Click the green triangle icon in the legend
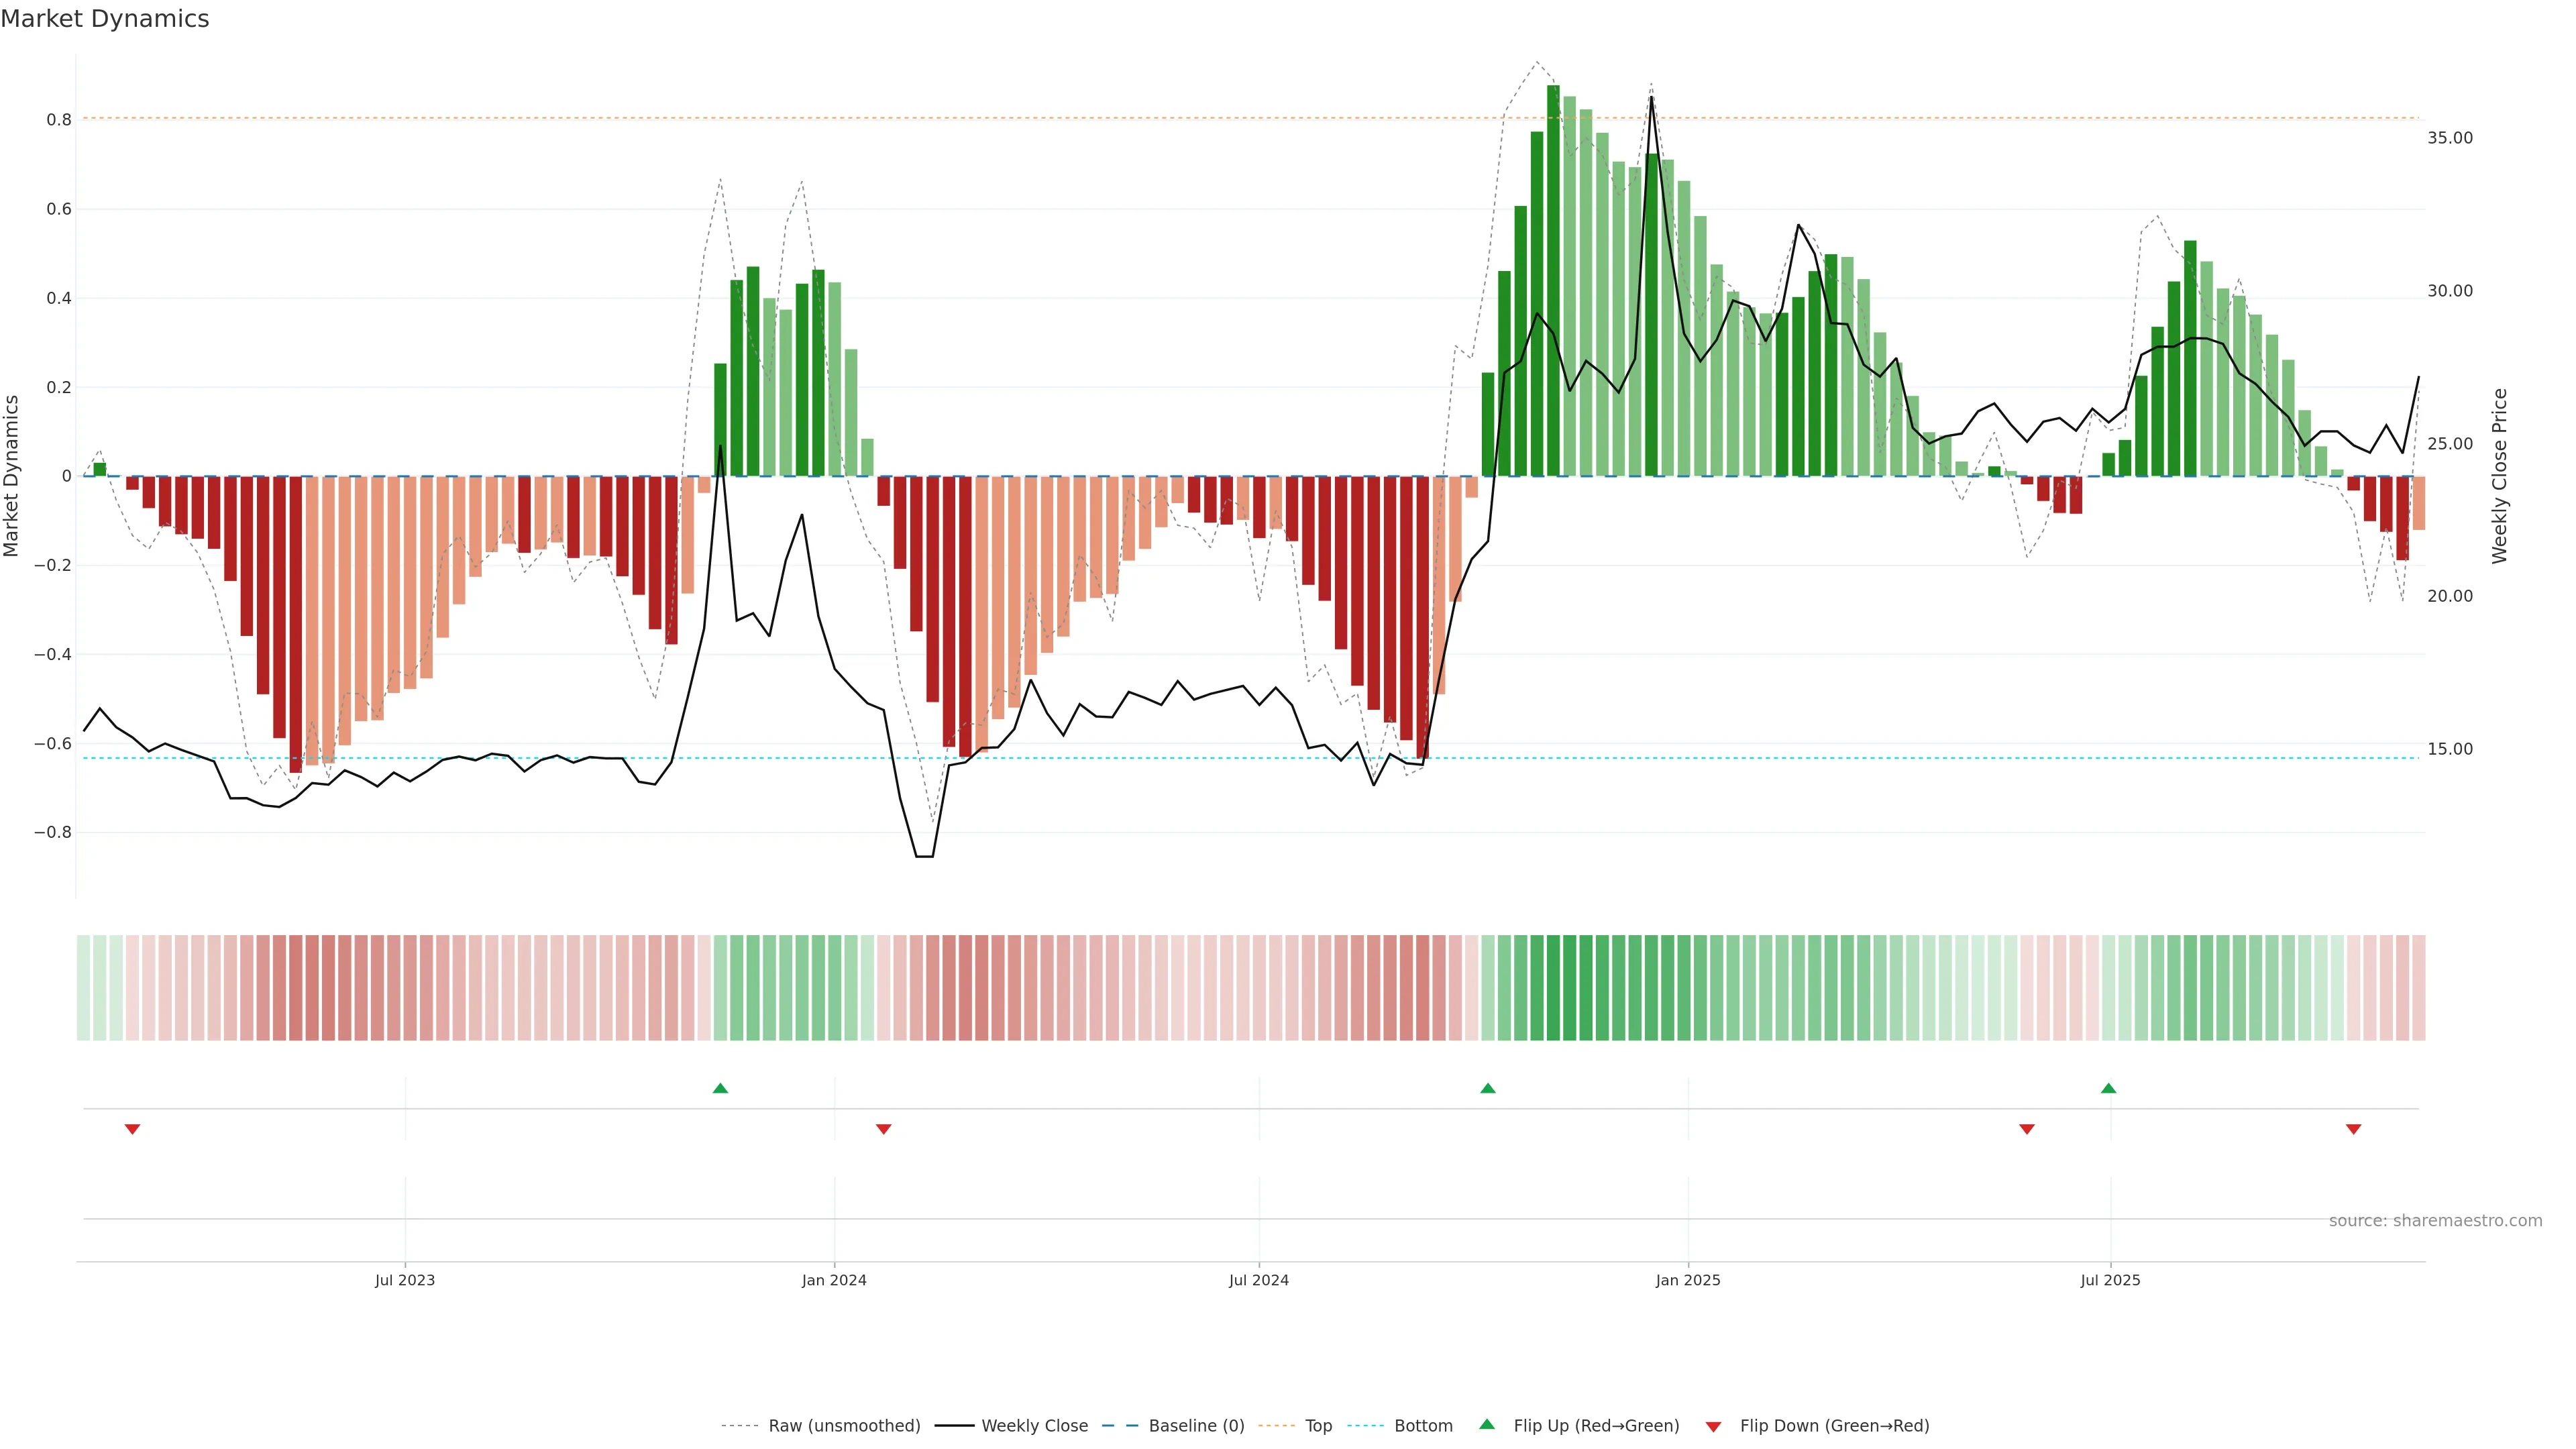This screenshot has width=2576, height=1449. click(x=1487, y=1424)
